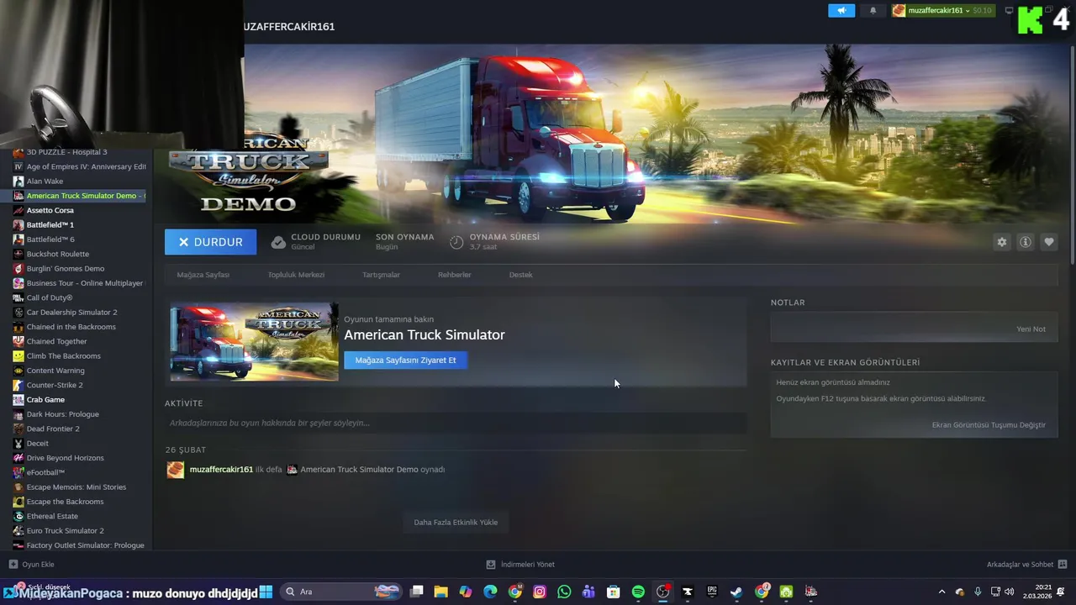The width and height of the screenshot is (1076, 605).
Task: Select Assetto Corsa in the library
Action: click(50, 210)
